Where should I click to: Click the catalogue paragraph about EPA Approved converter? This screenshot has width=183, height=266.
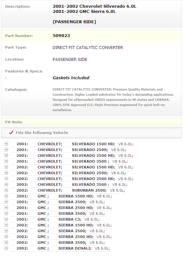coord(113,100)
